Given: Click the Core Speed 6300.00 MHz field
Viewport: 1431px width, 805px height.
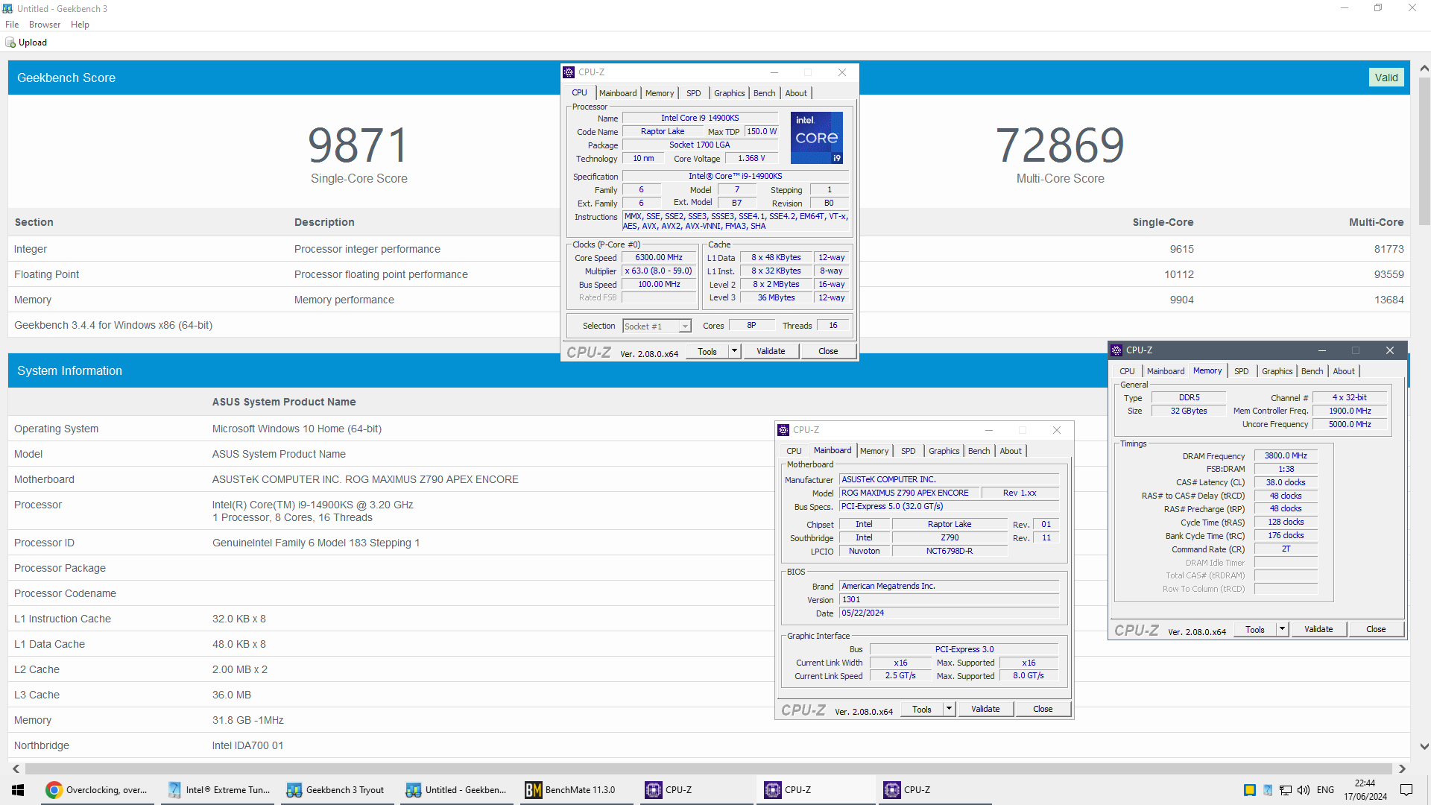Looking at the screenshot, I should click(x=659, y=258).
